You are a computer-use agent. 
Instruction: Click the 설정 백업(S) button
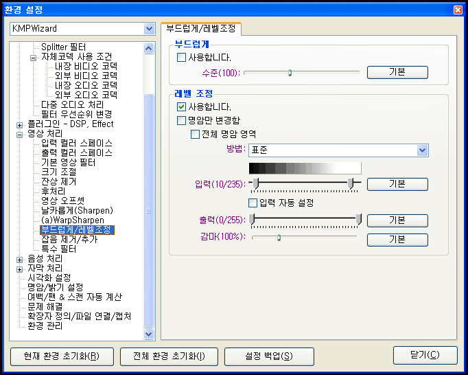[x=268, y=356]
